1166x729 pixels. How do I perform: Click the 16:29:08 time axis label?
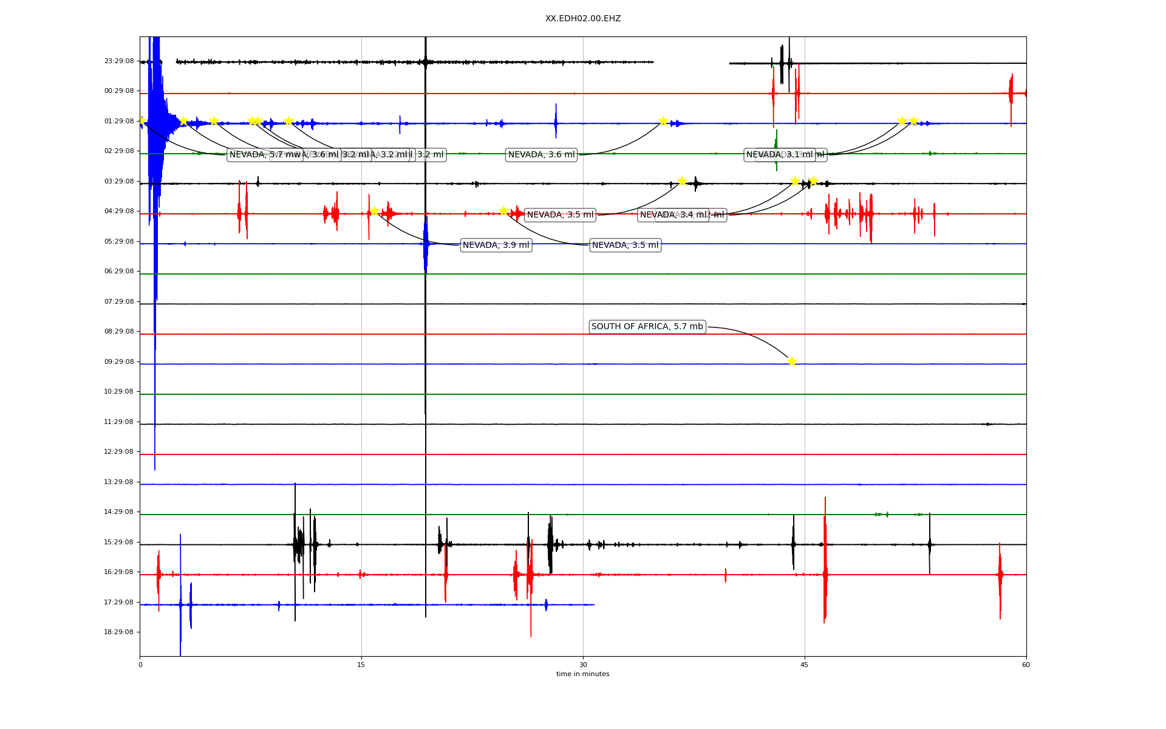pos(119,572)
